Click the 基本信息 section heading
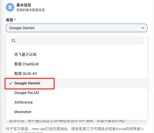 (x=24, y=5)
